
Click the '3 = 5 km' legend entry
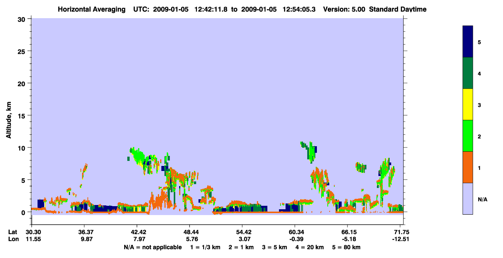[275, 247]
